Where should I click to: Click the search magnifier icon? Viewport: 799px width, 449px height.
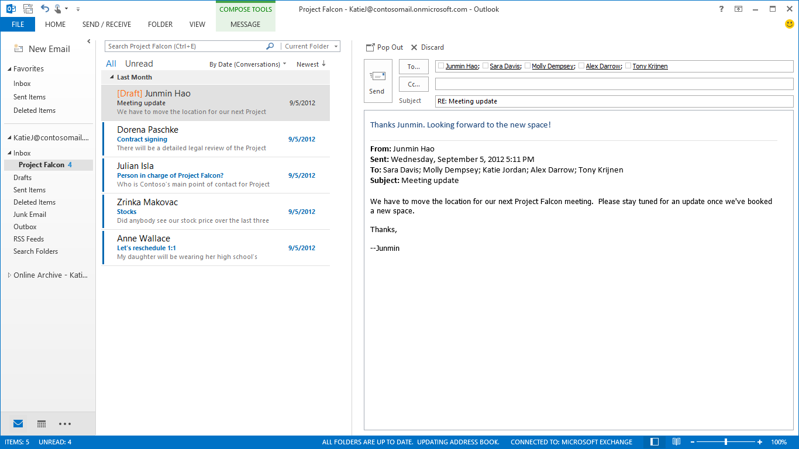(x=270, y=46)
